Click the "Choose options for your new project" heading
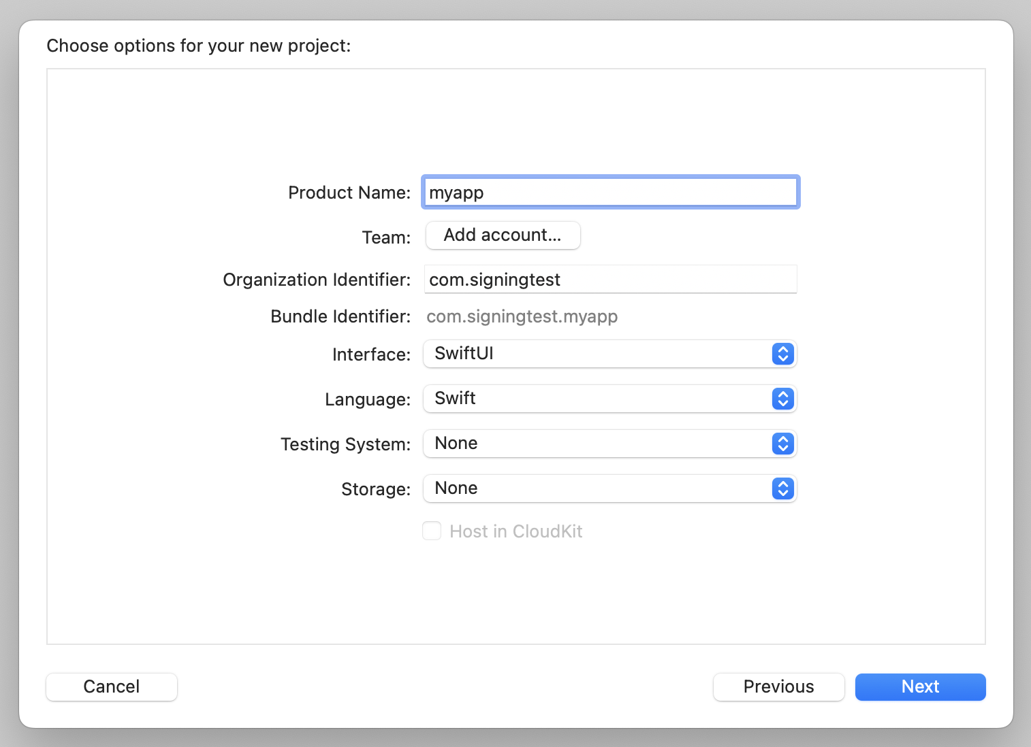This screenshot has width=1031, height=747. (198, 46)
